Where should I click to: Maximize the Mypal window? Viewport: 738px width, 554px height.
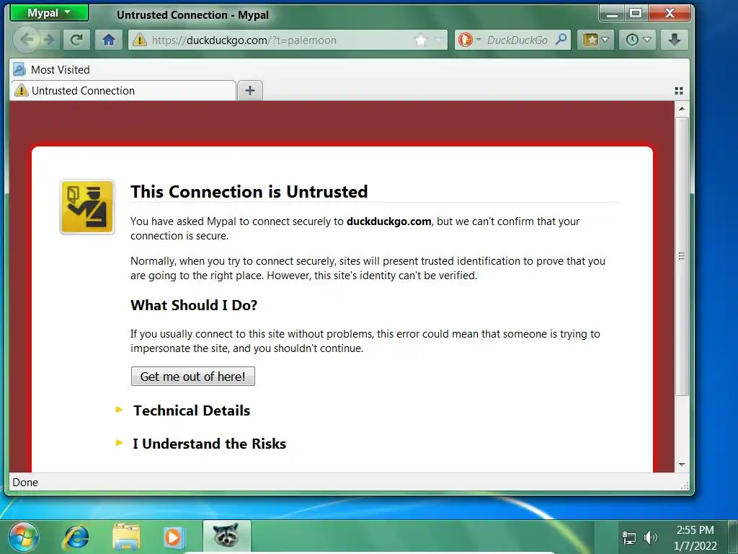pos(636,13)
